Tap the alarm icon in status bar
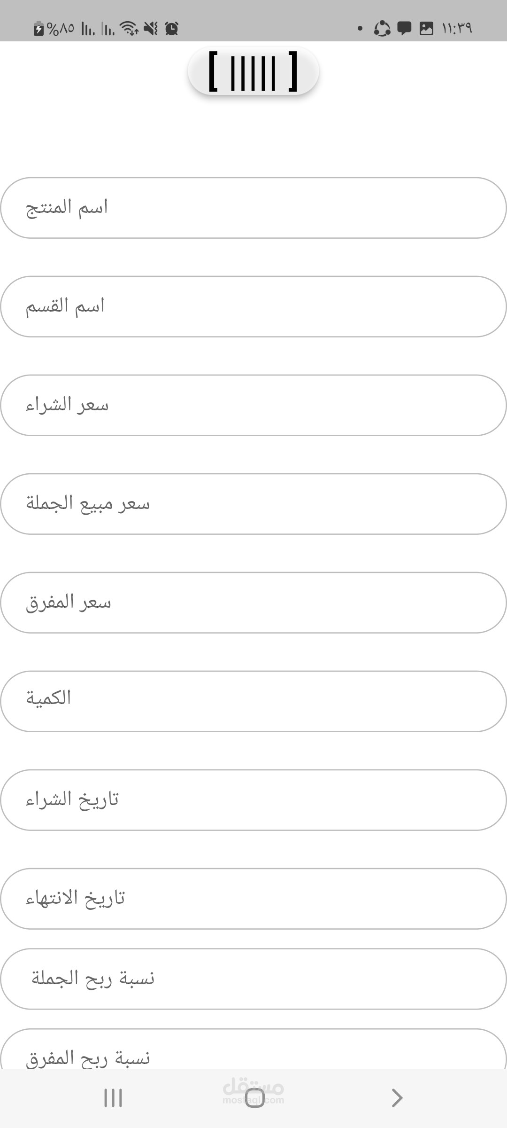This screenshot has height=1128, width=507. (172, 29)
